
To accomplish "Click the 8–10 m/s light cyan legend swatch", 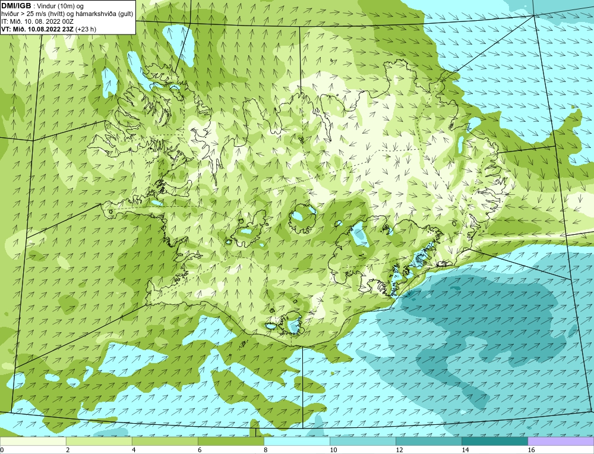I will pos(296,441).
